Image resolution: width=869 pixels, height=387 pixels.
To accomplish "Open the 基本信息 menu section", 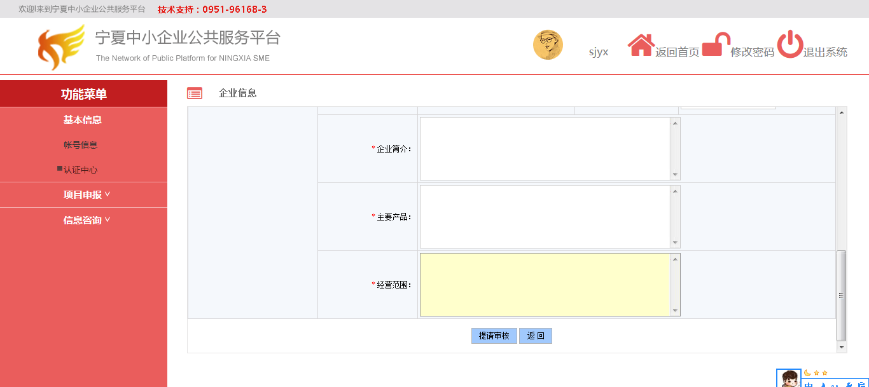I will point(83,120).
